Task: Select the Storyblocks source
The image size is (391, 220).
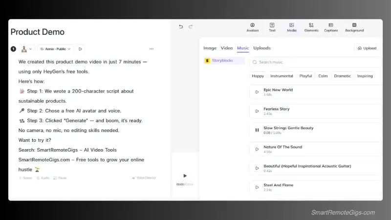Action: 224,60
